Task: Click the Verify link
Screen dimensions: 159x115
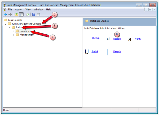Action: (138, 39)
